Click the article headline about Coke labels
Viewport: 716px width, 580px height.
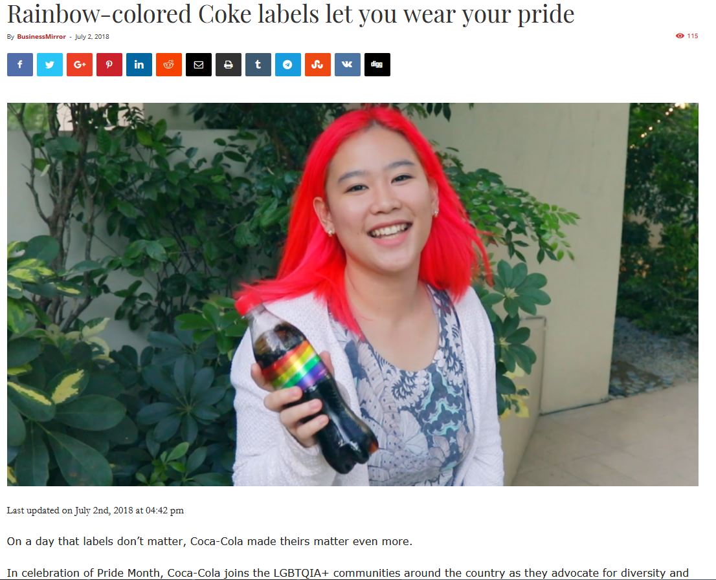click(291, 14)
